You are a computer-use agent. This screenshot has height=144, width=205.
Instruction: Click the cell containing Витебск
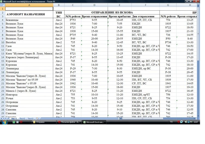29,42
